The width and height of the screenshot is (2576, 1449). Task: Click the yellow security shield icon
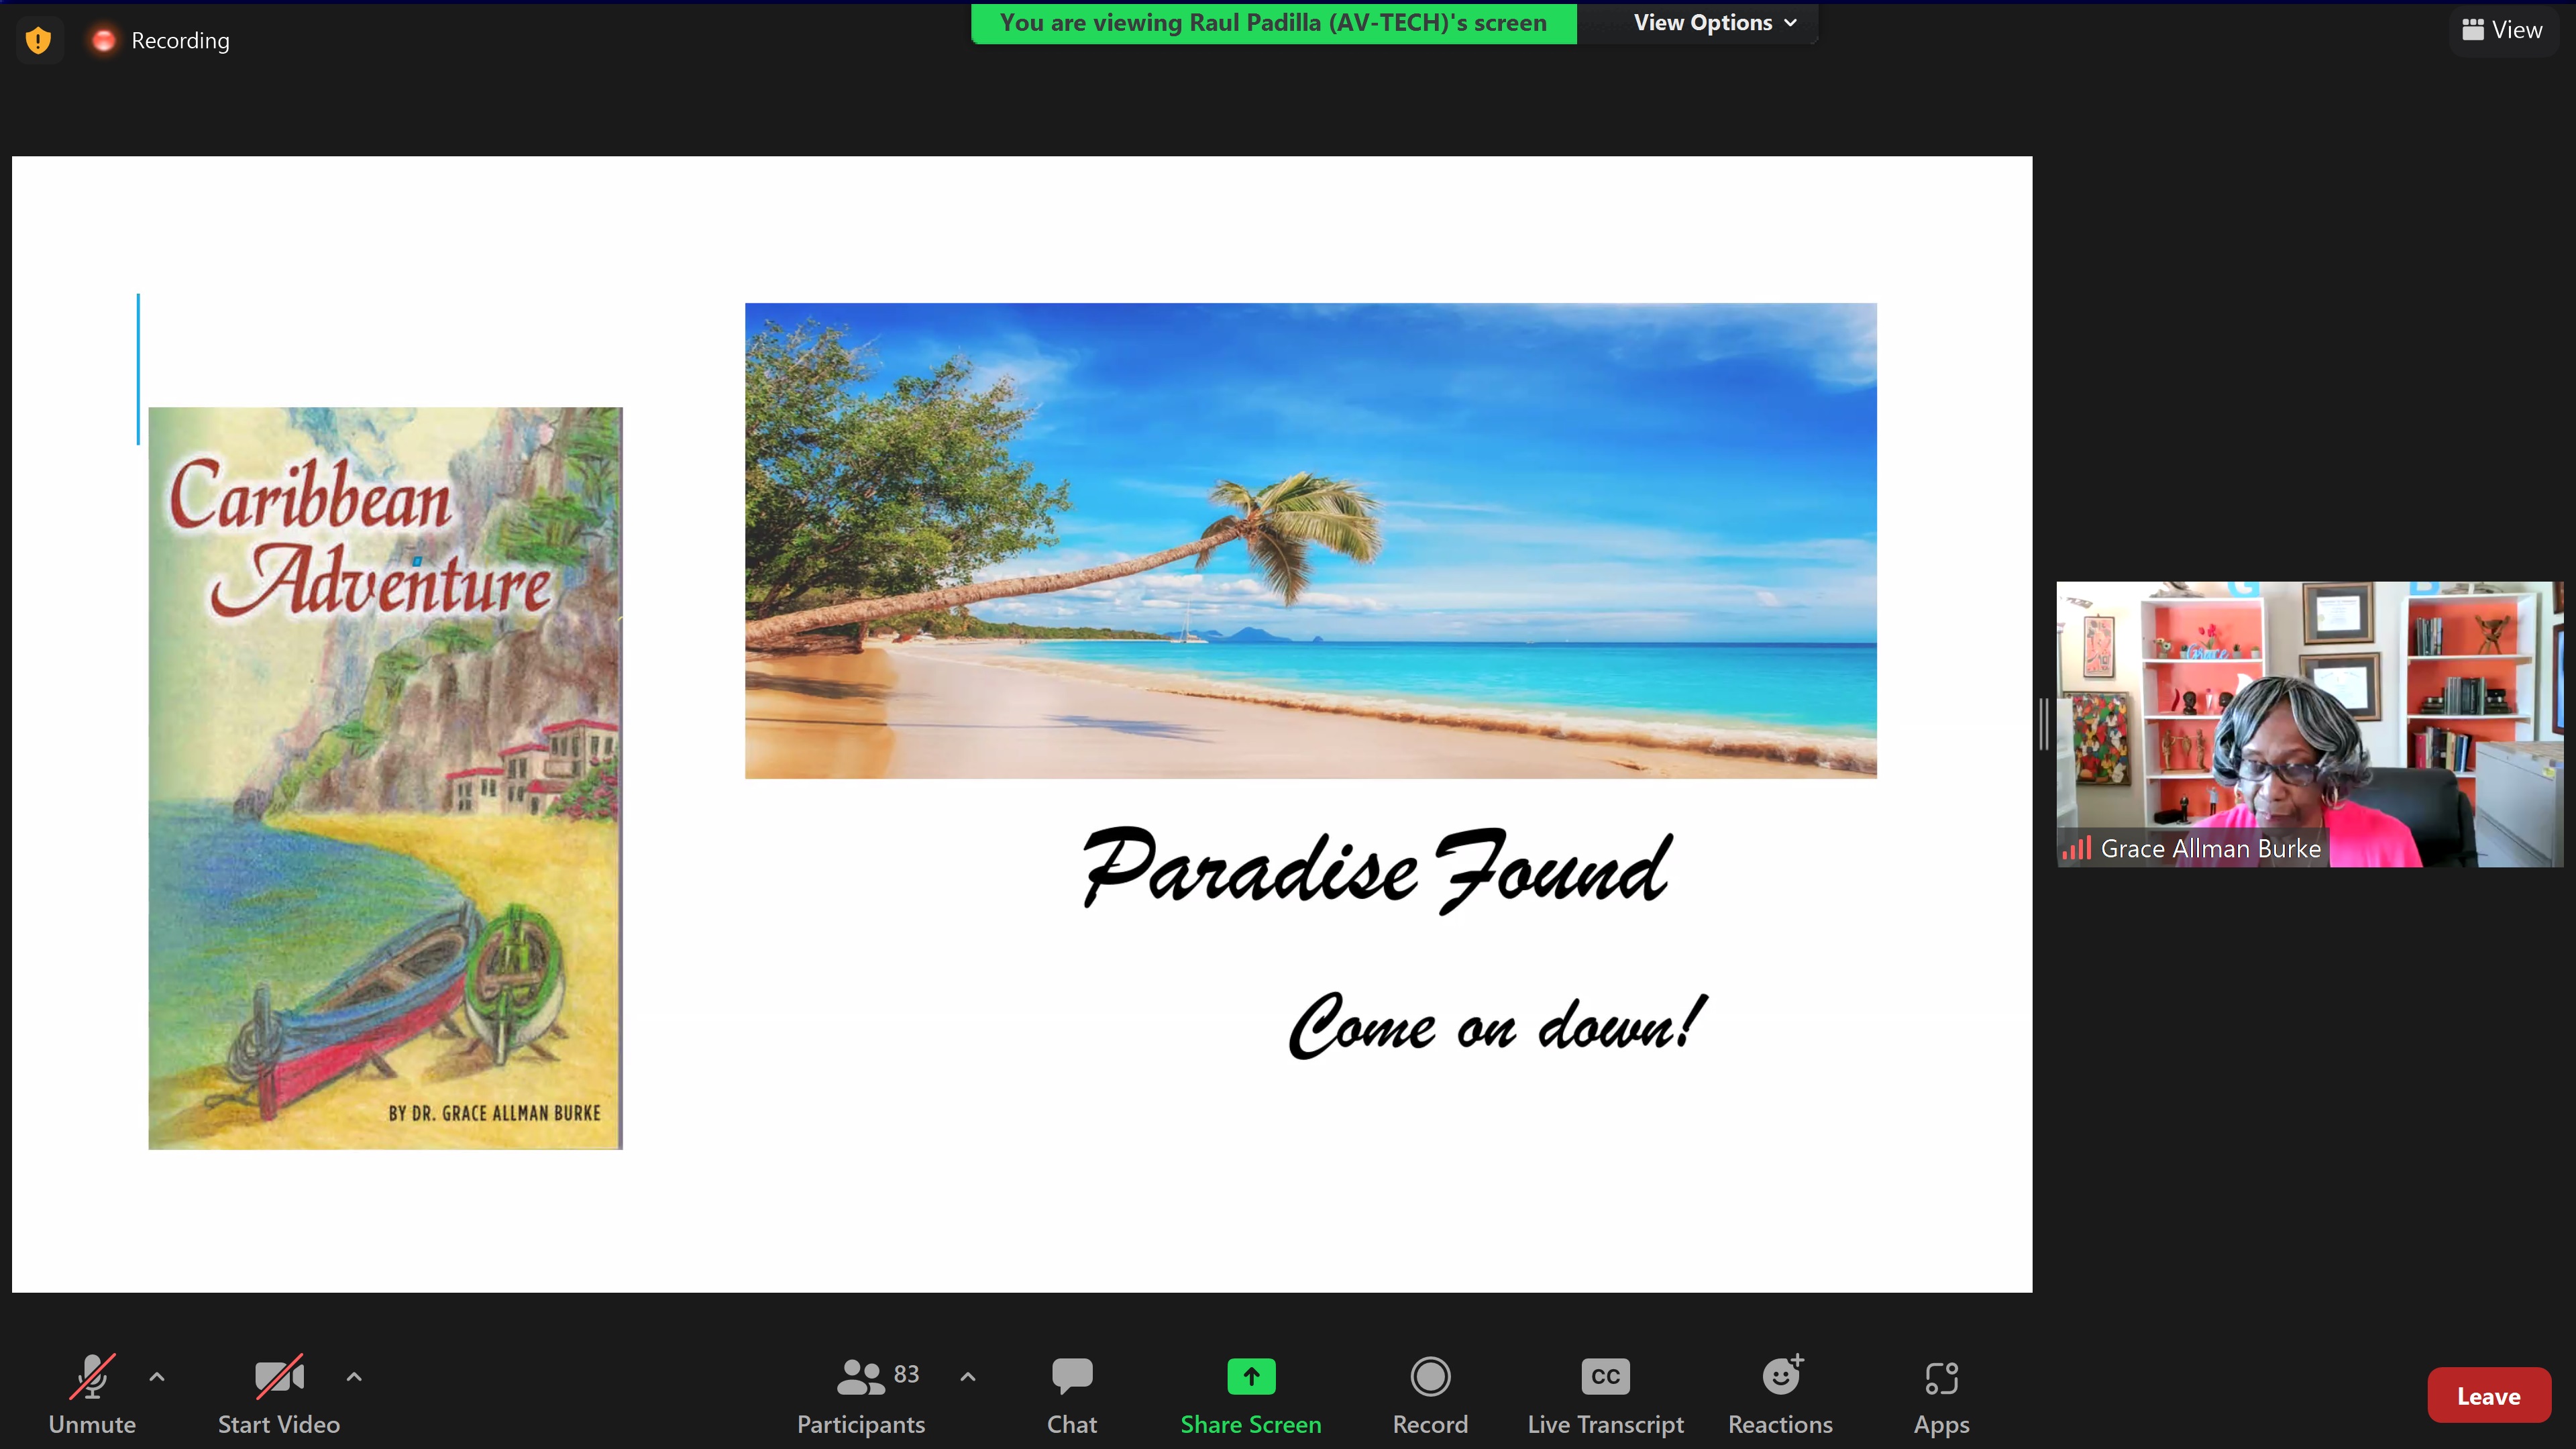pyautogui.click(x=38, y=40)
